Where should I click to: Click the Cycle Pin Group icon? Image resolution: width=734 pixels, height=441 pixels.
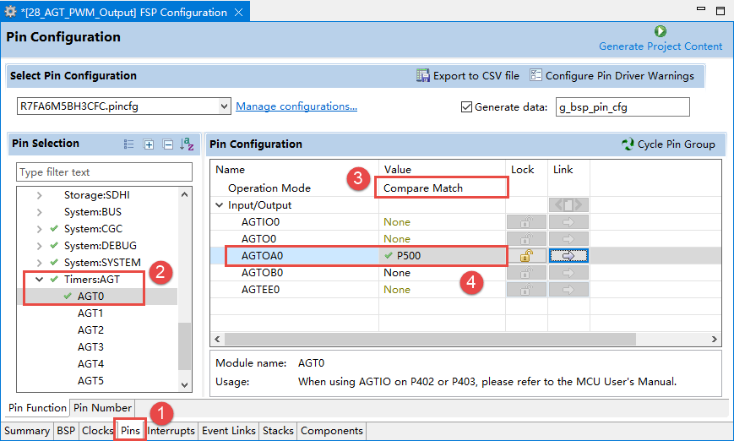click(628, 144)
